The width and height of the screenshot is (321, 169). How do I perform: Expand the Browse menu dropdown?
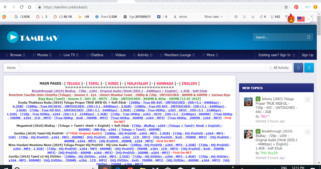(x=16, y=55)
